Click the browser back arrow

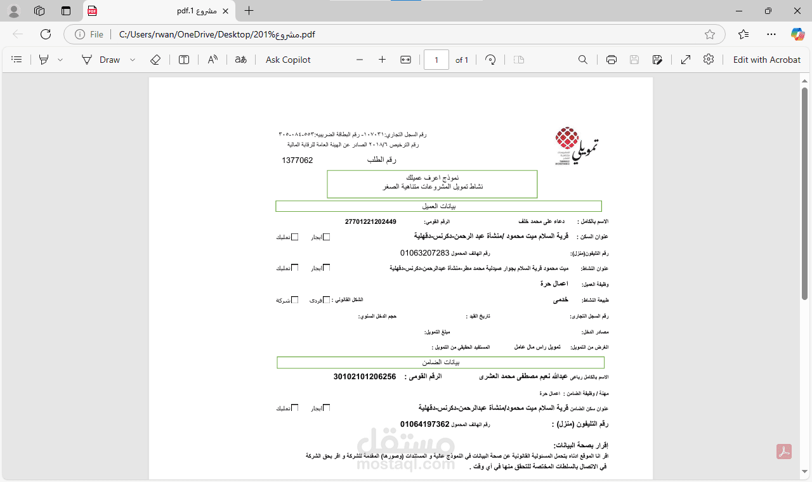pyautogui.click(x=18, y=34)
